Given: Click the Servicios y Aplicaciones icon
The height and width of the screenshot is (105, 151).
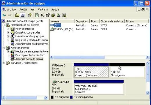Looking at the screenshot, I should 8,63.
